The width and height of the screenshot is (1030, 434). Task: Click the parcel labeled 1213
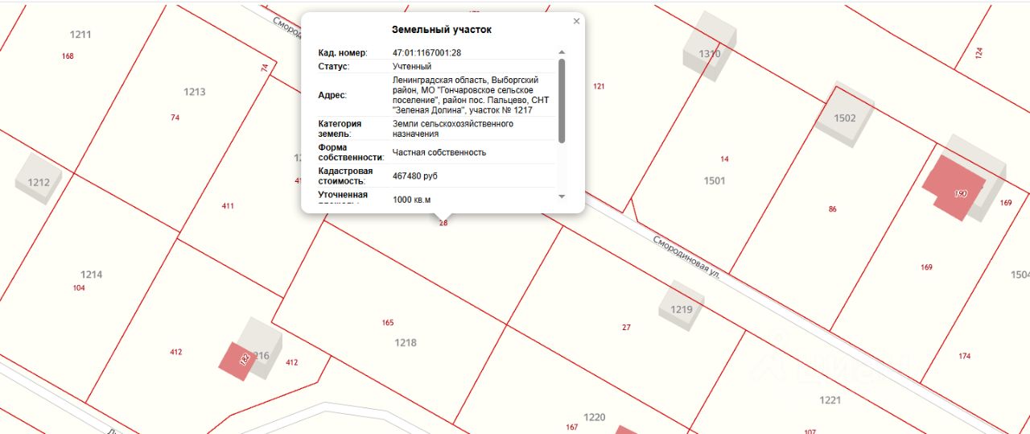[x=195, y=92]
